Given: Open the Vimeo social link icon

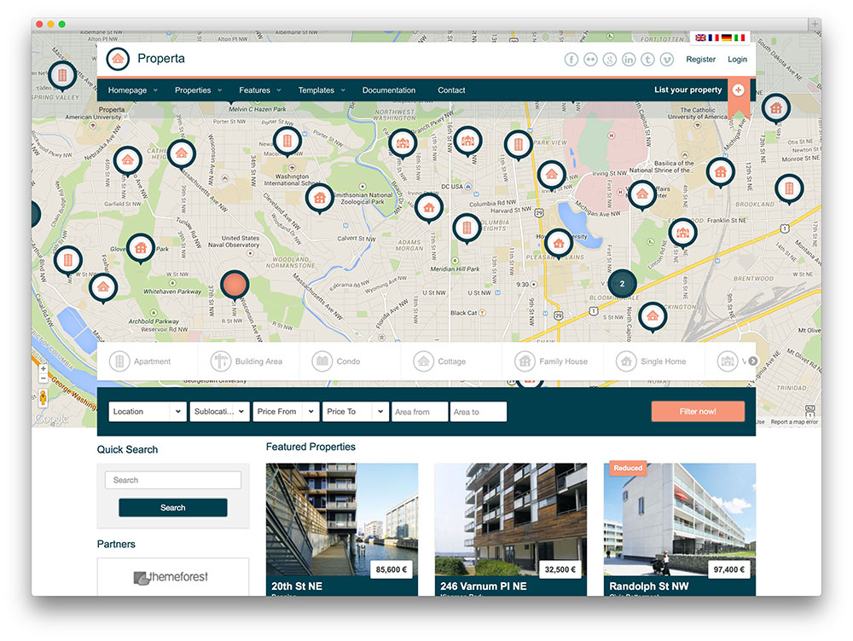Looking at the screenshot, I should [667, 59].
